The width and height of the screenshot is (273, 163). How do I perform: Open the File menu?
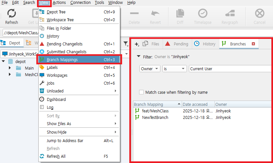tap(5, 3)
